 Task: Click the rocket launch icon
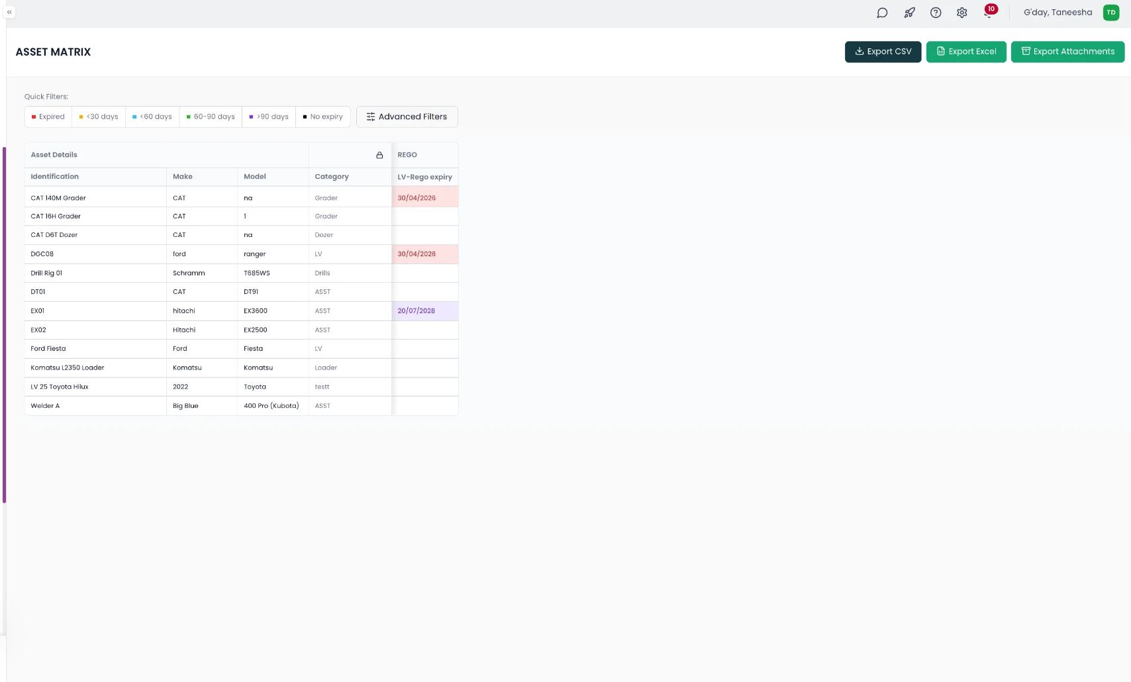coord(909,13)
